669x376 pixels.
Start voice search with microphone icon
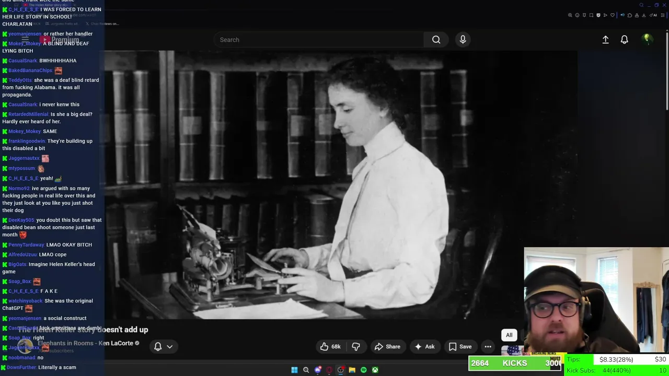pyautogui.click(x=463, y=40)
